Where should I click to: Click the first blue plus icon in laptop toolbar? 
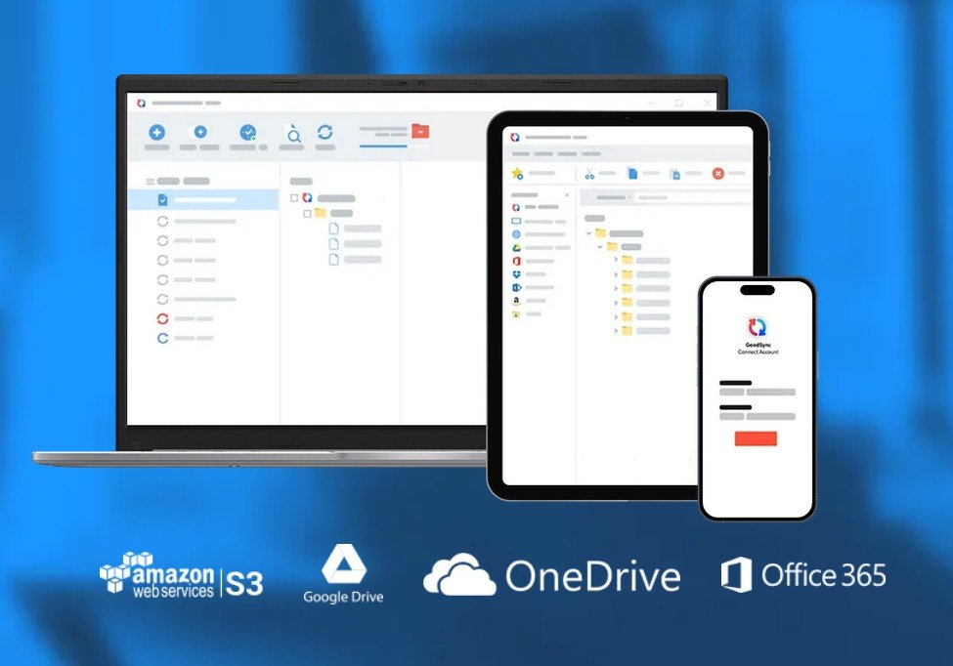(156, 133)
